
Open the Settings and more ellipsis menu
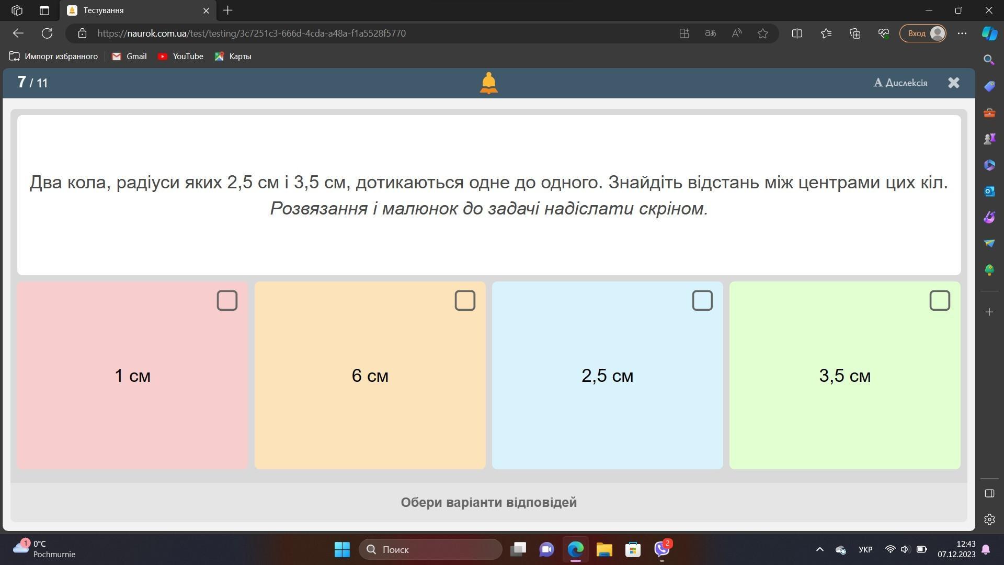click(962, 33)
